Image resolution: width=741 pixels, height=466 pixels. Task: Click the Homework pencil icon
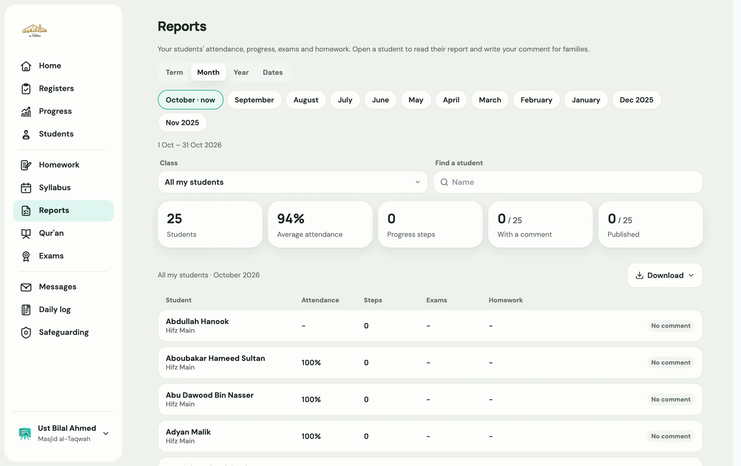26,165
